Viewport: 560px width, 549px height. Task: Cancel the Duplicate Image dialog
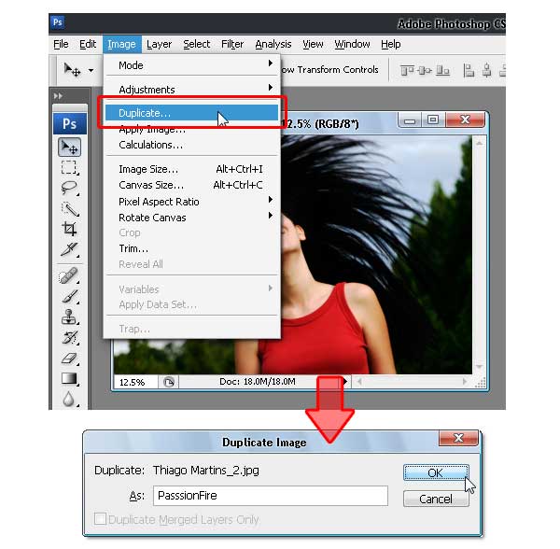pos(436,499)
